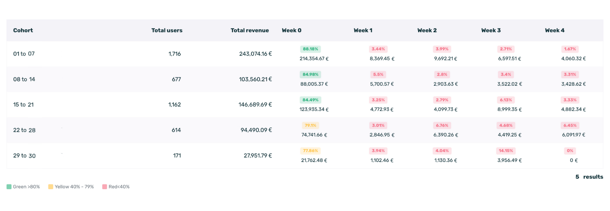The width and height of the screenshot is (610, 211).
Task: Click the red 14.15% badge
Action: pyautogui.click(x=506, y=151)
